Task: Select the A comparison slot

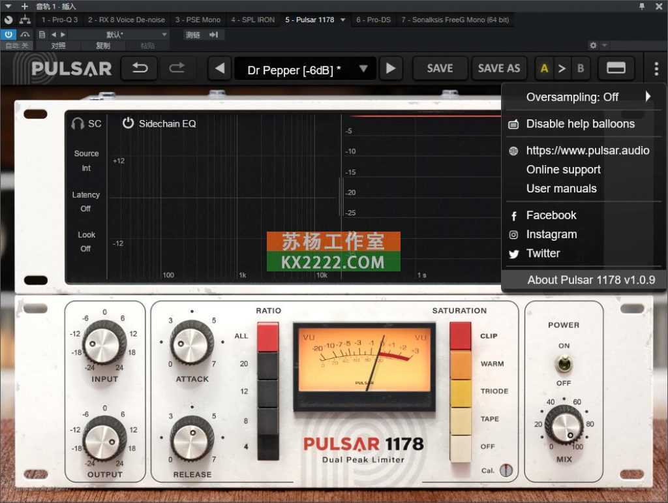Action: (544, 68)
